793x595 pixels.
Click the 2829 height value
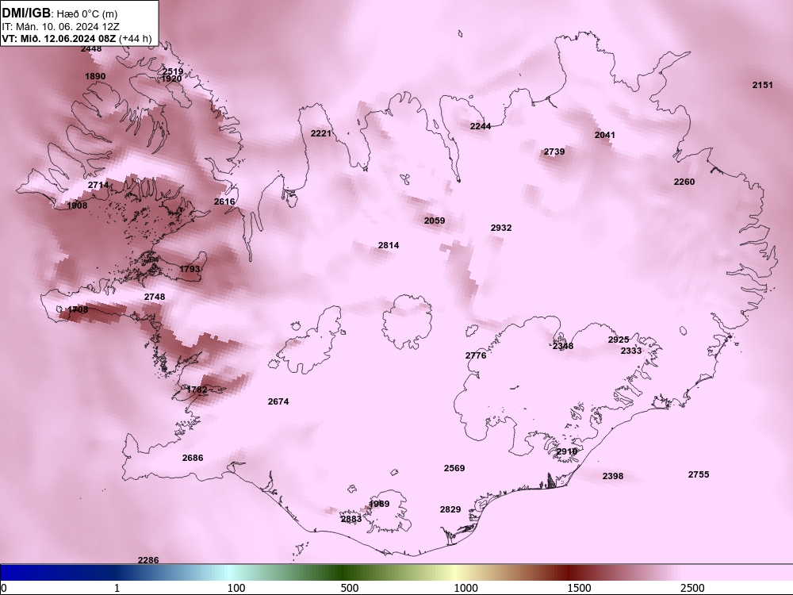point(450,509)
